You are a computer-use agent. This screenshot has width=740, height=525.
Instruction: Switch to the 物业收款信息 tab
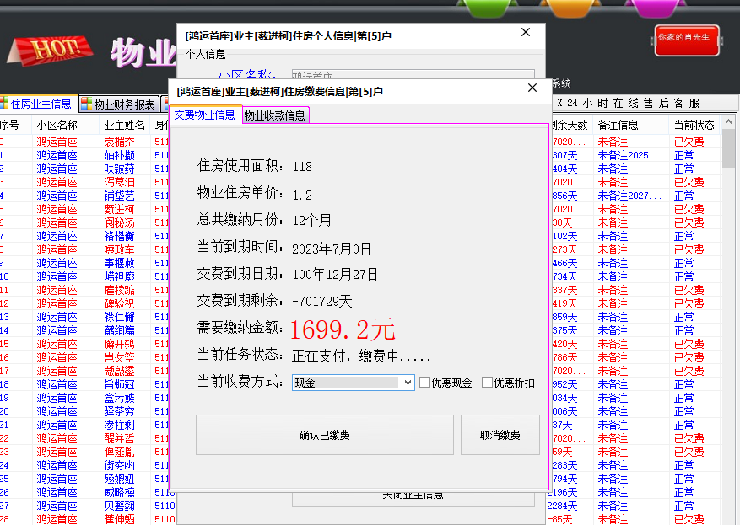coord(275,115)
